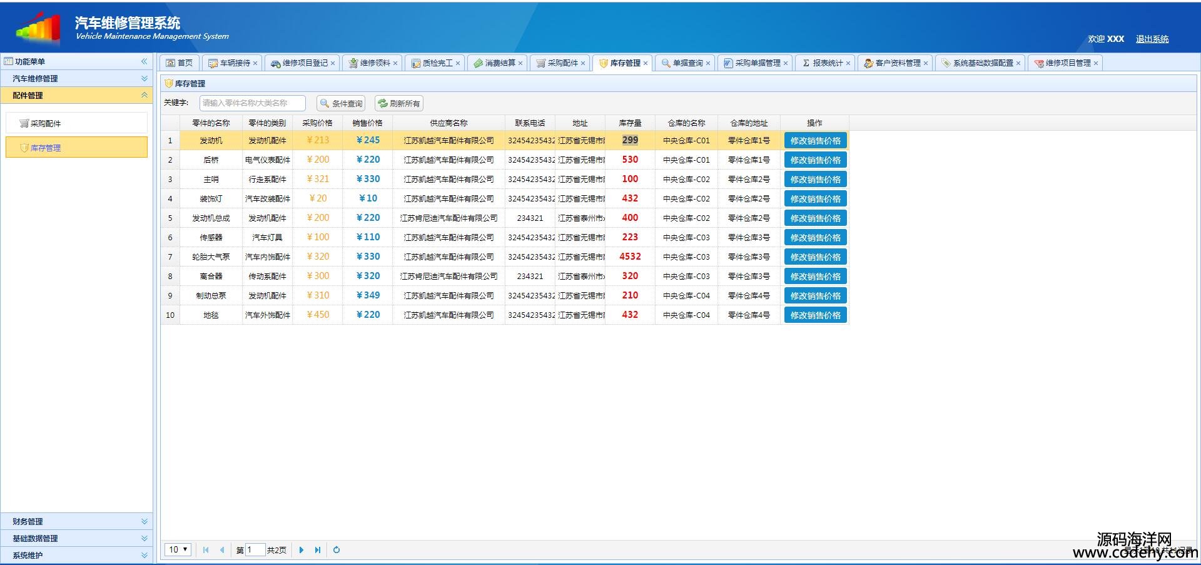Switch to the 首页 tab
The image size is (1201, 565).
[180, 63]
